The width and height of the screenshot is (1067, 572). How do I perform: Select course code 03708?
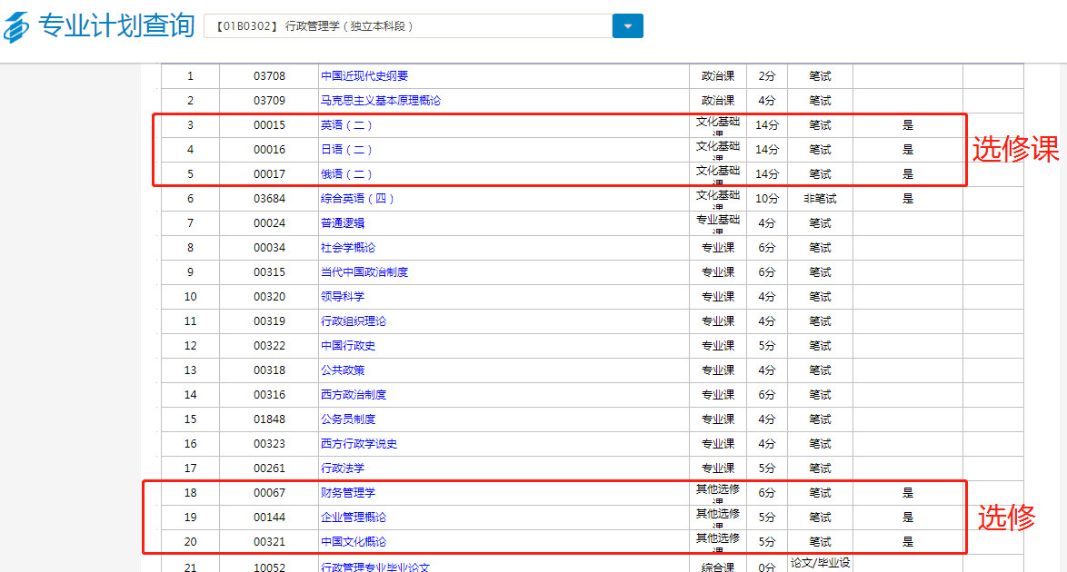[269, 76]
